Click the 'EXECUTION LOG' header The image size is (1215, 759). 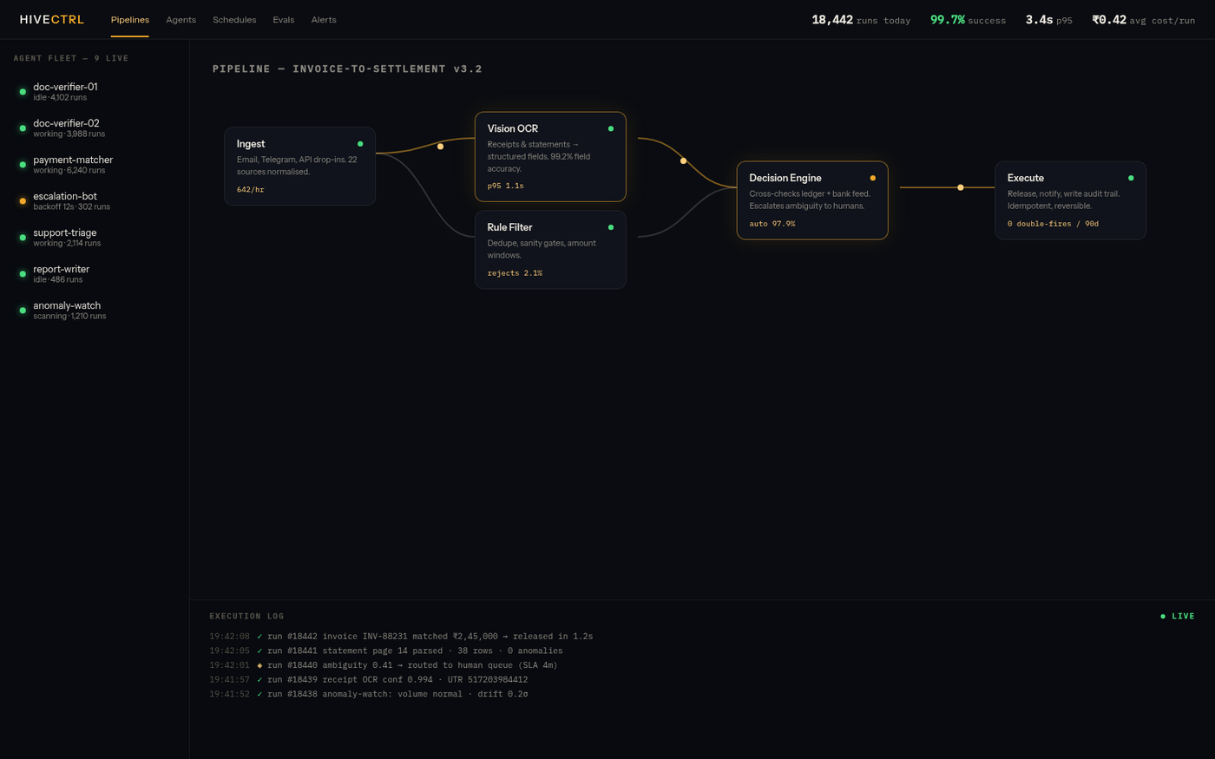246,616
